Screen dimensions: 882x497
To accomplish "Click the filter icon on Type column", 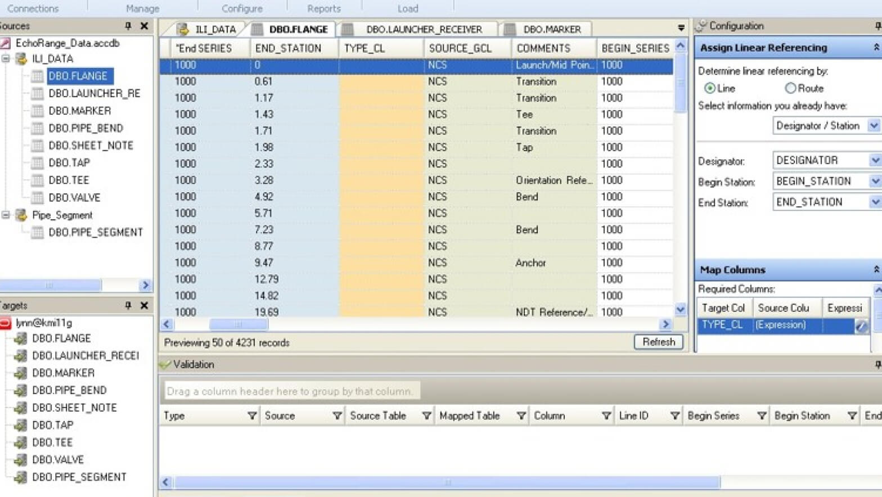I will [x=252, y=416].
